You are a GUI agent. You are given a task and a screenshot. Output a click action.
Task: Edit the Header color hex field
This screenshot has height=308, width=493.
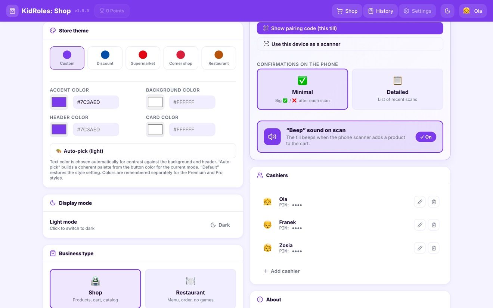[96, 129]
